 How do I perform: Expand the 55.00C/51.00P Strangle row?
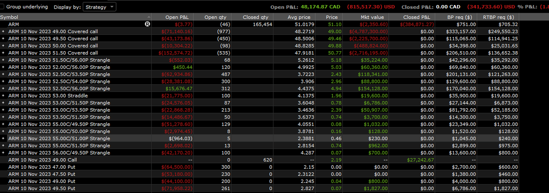tap(3, 138)
